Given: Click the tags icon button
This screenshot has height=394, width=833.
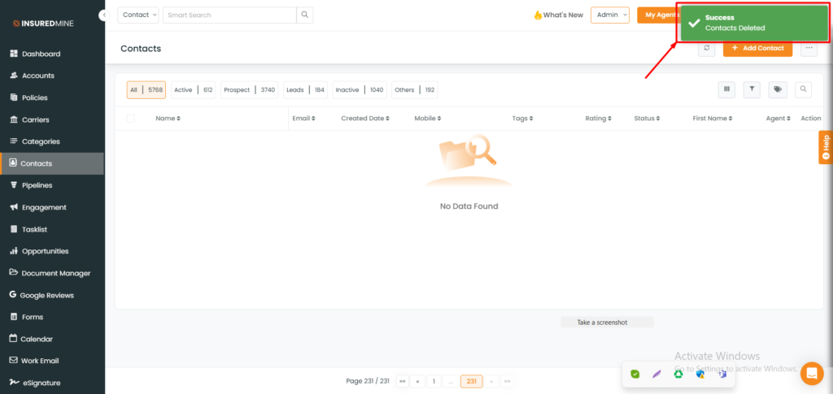Looking at the screenshot, I should (x=778, y=89).
